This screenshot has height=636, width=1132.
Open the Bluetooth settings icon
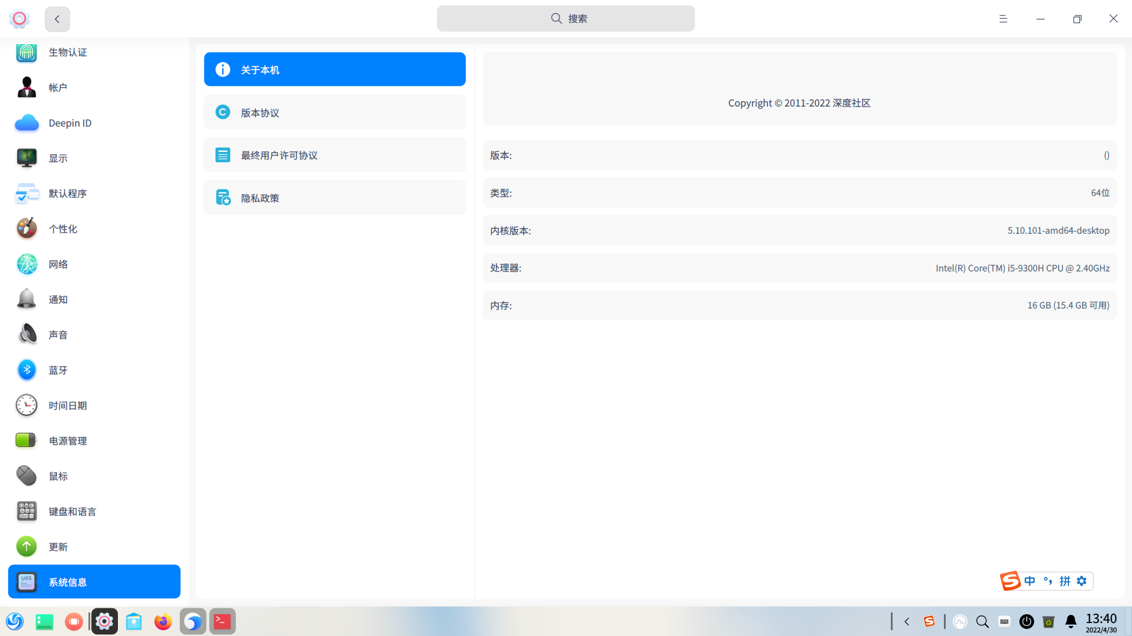27,370
